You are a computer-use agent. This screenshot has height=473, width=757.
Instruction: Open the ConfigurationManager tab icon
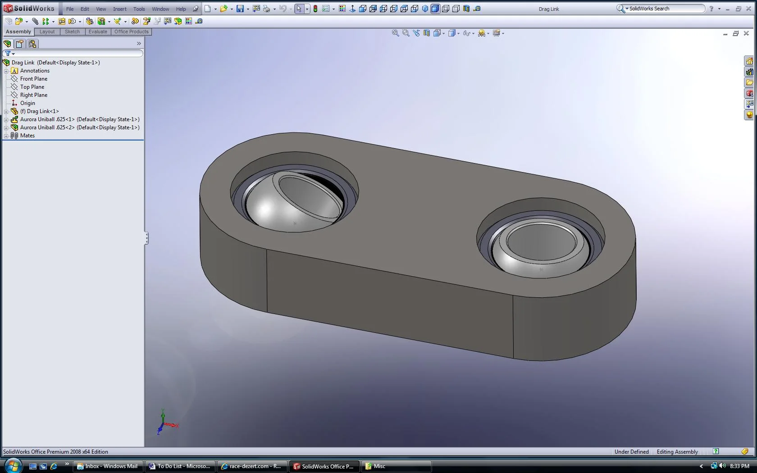[32, 44]
